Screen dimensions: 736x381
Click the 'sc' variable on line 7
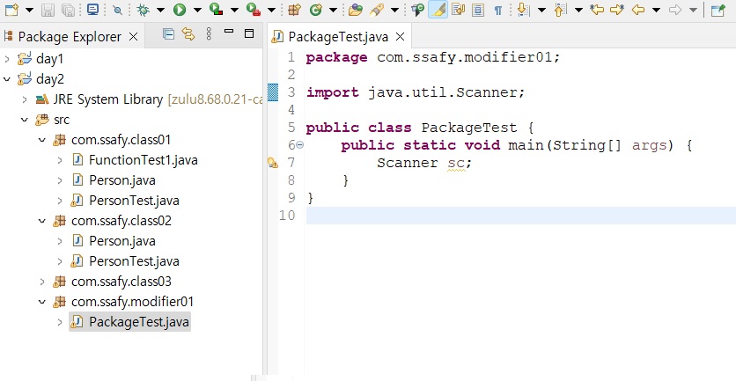(456, 164)
